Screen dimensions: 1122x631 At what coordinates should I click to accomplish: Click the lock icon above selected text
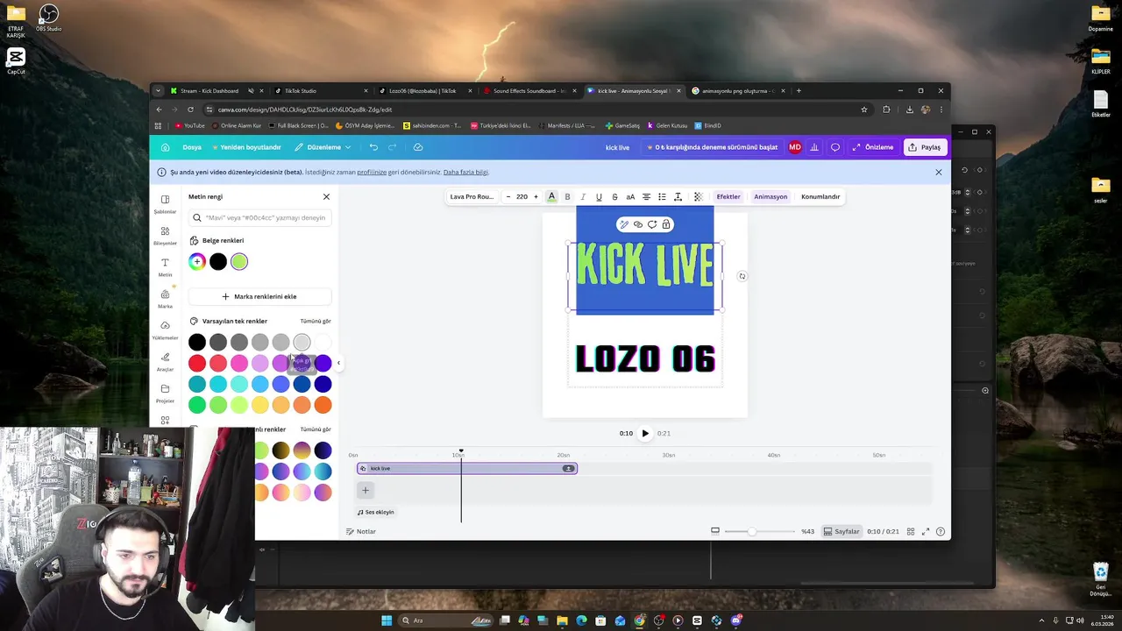pyautogui.click(x=666, y=224)
